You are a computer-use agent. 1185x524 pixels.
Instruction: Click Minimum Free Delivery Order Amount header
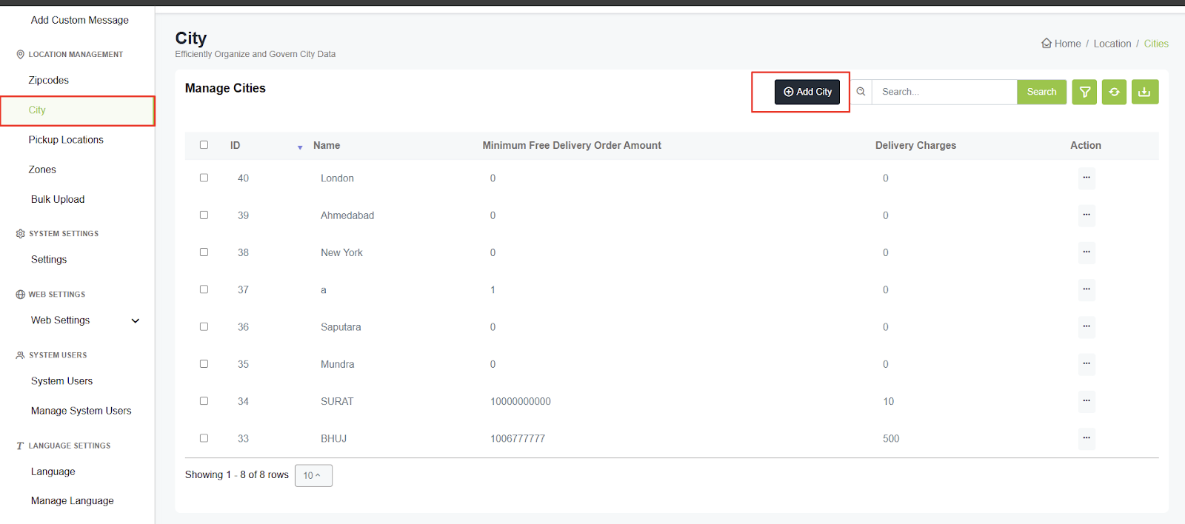tap(572, 145)
